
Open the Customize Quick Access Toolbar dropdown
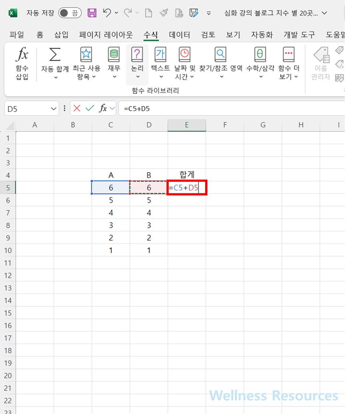click(x=209, y=13)
